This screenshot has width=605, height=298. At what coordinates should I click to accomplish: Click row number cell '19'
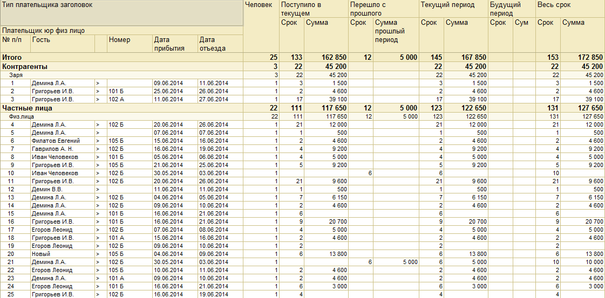coord(16,246)
